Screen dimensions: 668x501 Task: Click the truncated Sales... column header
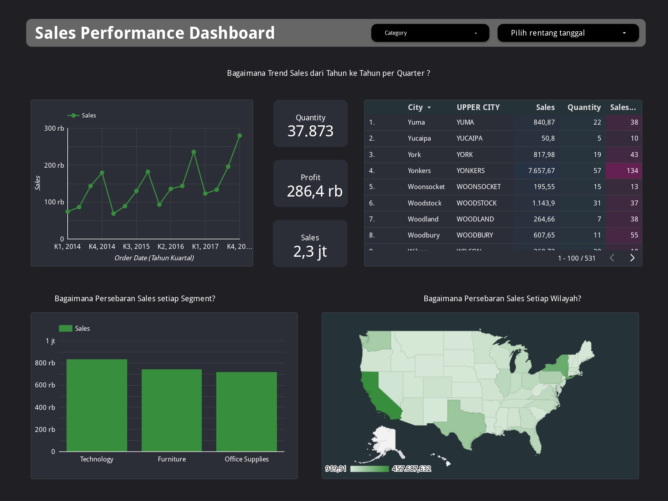pyautogui.click(x=623, y=107)
